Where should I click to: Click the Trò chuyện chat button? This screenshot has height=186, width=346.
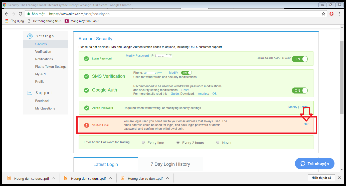314,163
